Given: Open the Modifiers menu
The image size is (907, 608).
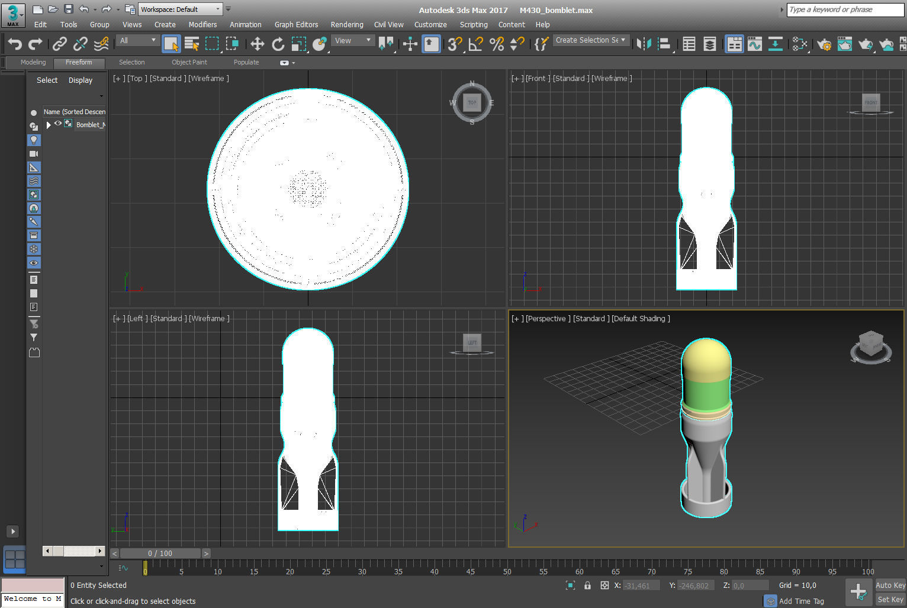Looking at the screenshot, I should coord(202,25).
